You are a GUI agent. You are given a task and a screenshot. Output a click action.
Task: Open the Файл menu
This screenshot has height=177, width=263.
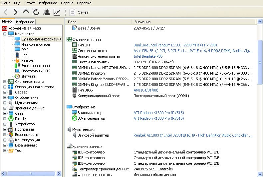[6, 3]
